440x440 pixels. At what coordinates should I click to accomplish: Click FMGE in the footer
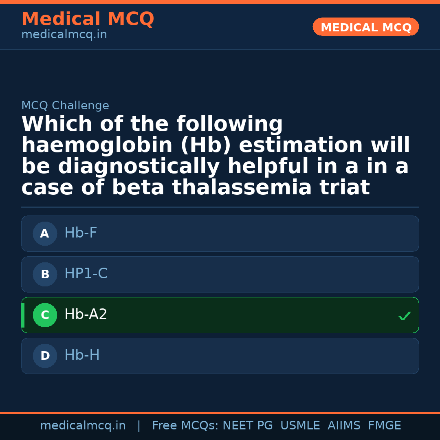(x=384, y=426)
